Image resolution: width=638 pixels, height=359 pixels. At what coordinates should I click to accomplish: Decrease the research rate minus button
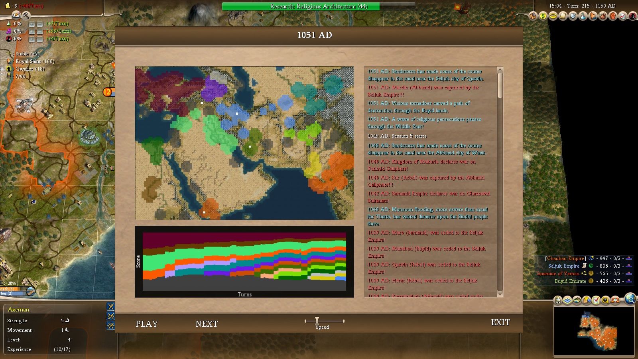click(40, 24)
